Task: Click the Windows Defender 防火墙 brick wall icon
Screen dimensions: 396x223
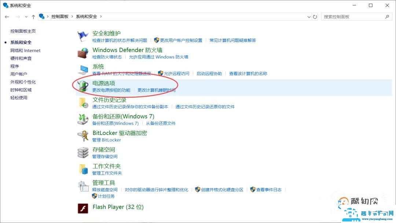Action: (83, 52)
